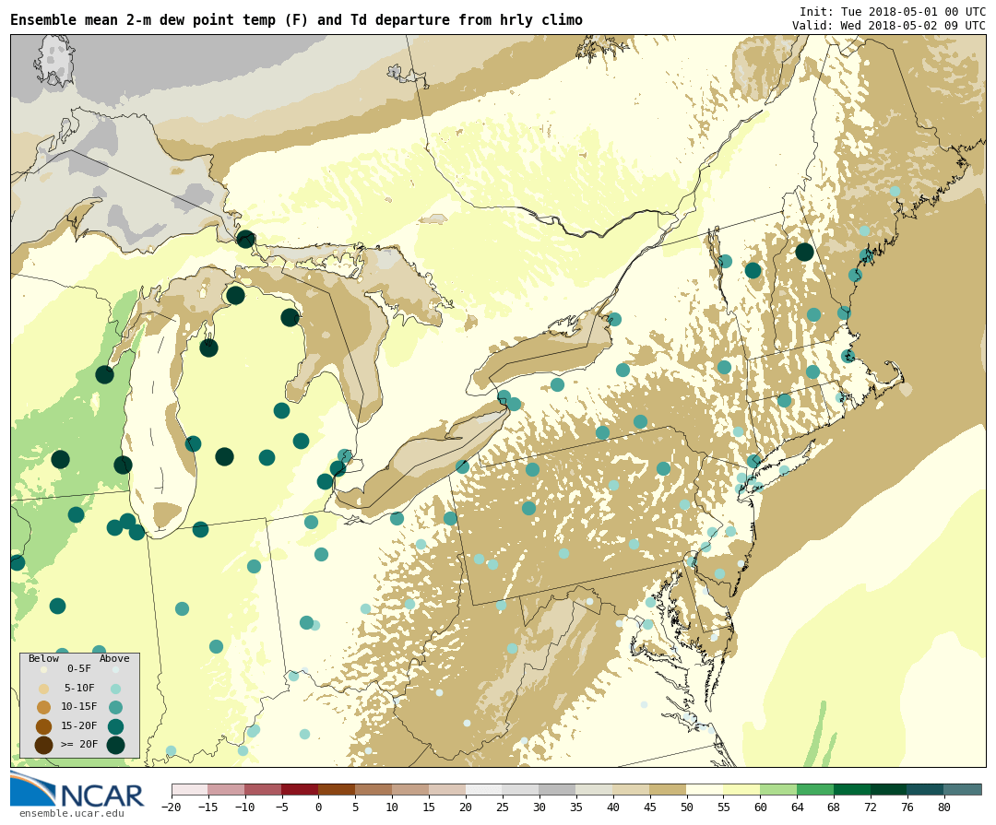Pick the 15 to 20 colorbar swatch
Screen dimensions: 996x825
(x=447, y=789)
